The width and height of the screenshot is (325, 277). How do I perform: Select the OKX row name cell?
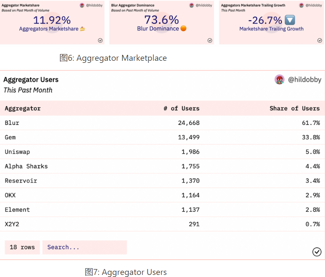tap(10, 195)
